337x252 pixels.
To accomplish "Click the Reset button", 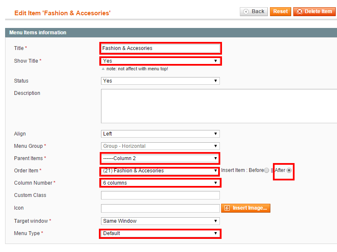I will click(281, 11).
